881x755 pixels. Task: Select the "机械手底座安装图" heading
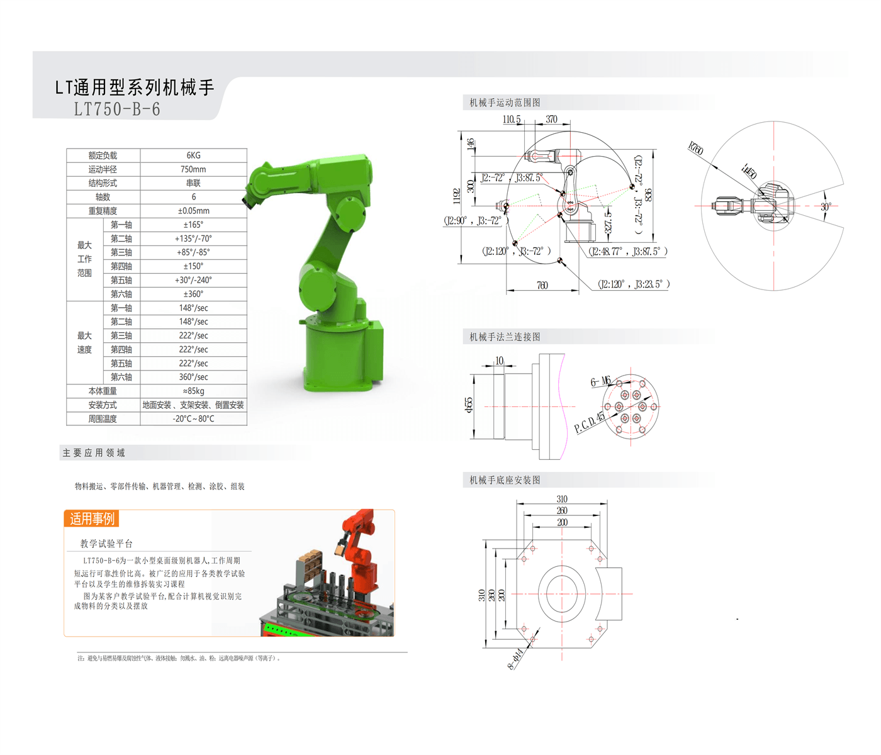[505, 480]
